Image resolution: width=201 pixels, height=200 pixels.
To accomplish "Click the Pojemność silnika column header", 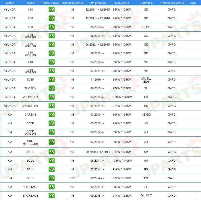I will tap(72, 3).
